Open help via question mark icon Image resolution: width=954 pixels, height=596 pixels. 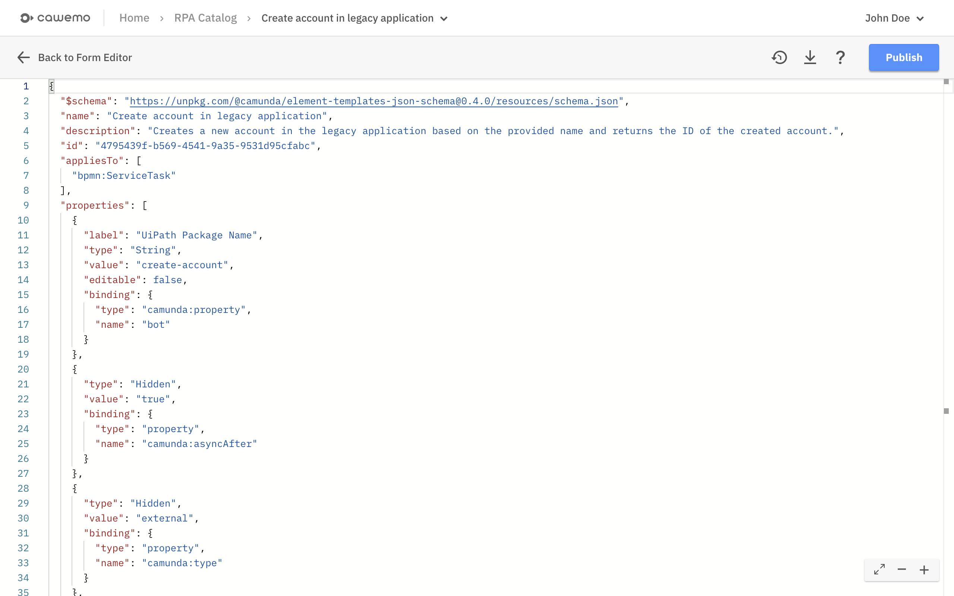tap(840, 57)
